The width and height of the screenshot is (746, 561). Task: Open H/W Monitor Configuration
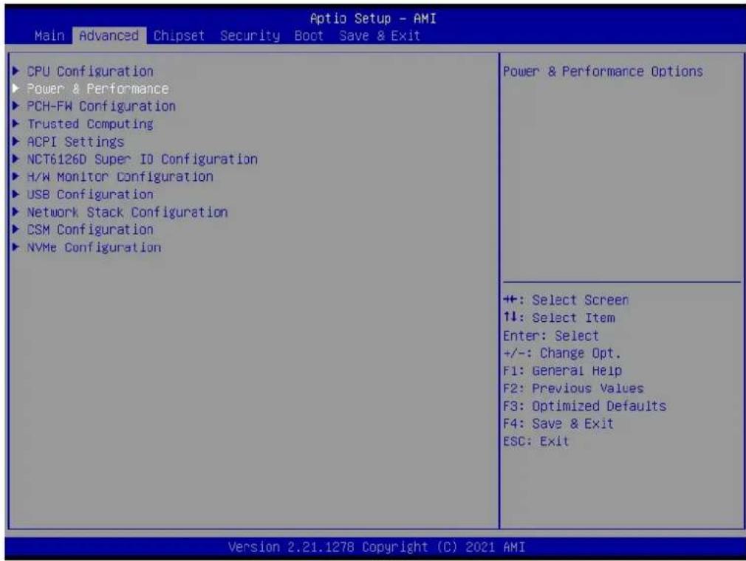120,177
